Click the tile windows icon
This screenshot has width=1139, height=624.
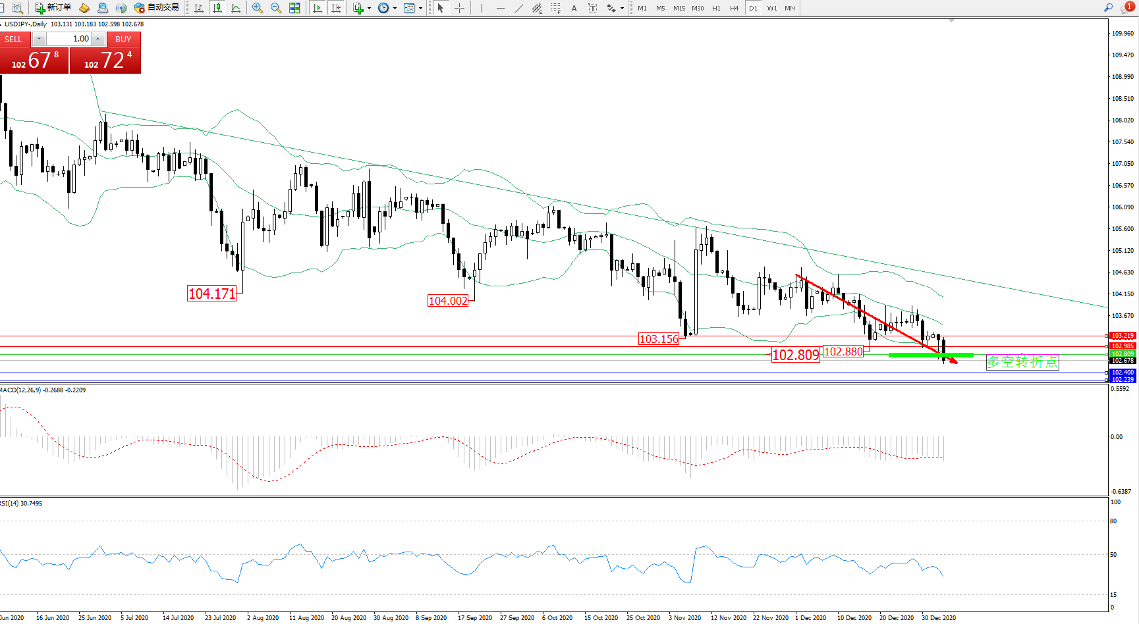pos(294,8)
